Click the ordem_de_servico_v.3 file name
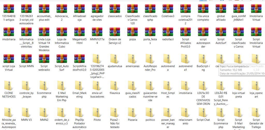The width and height of the screenshot is (265, 130). (x=62, y=122)
